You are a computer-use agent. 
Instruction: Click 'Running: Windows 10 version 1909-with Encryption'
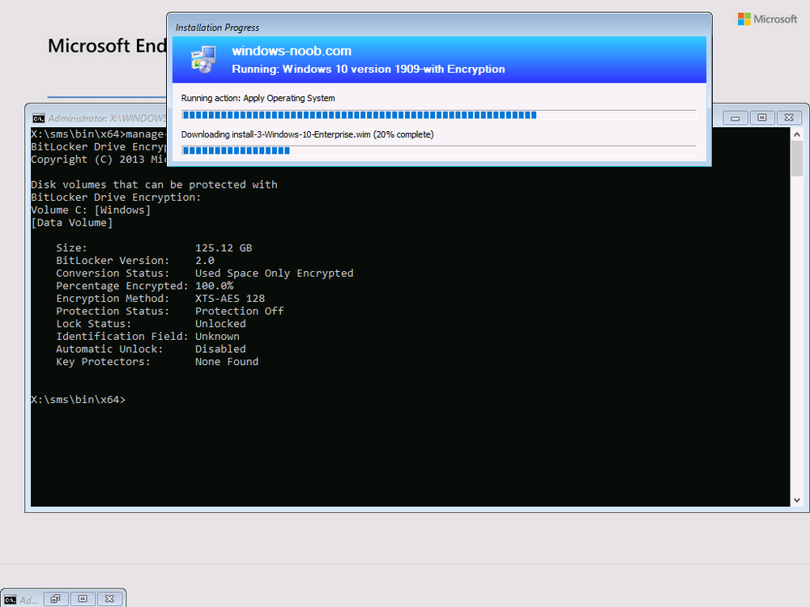coord(369,69)
